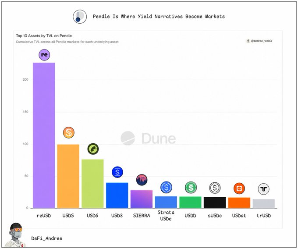The height and width of the screenshot is (249, 298).
Task: Select the purple gradient SIERRA bar
Action: click(x=142, y=199)
